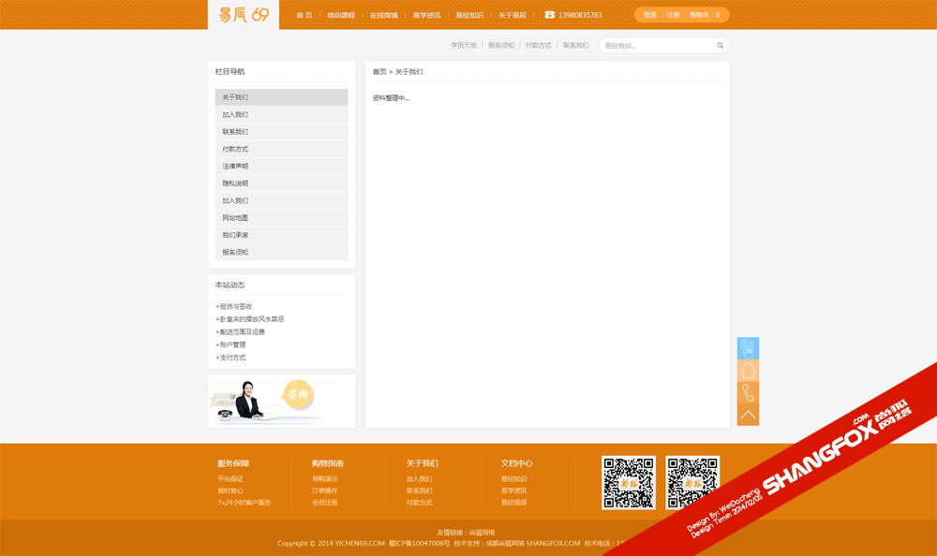Select 报名须知 in the sidebar column navigation
The image size is (937, 556).
pos(281,253)
